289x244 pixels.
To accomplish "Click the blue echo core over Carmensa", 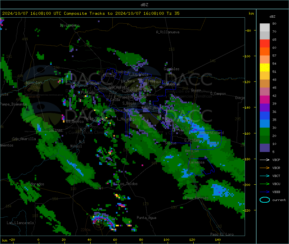I will coord(186,173).
